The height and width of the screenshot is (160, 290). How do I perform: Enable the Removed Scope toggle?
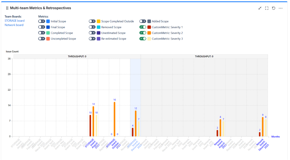[x=92, y=27]
